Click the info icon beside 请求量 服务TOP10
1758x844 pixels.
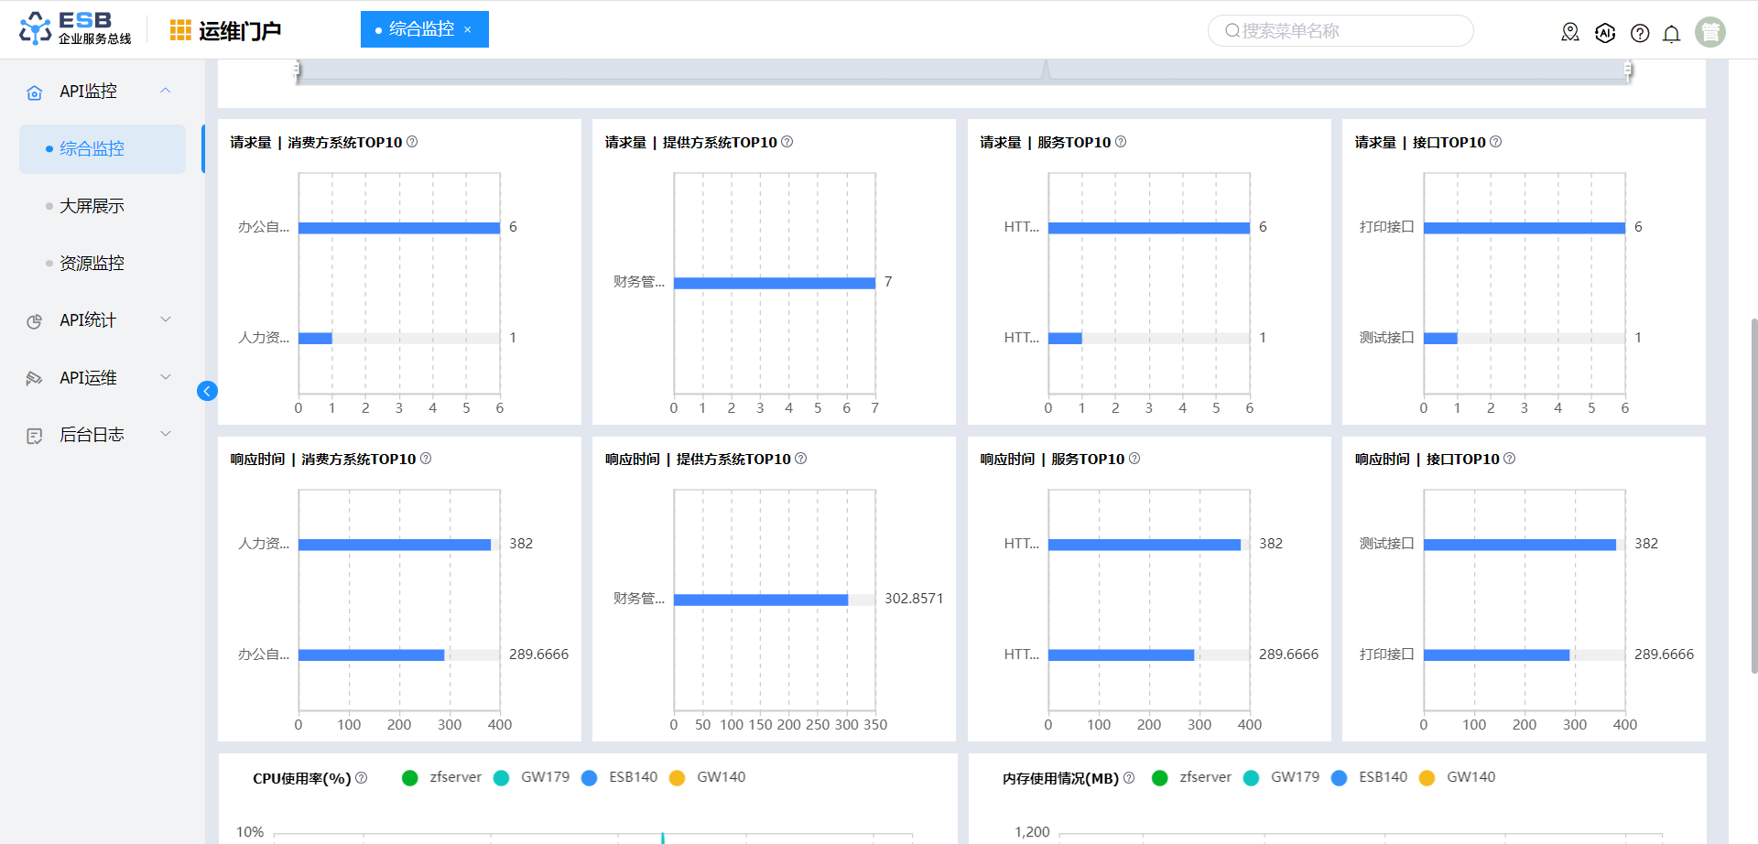tap(1121, 142)
